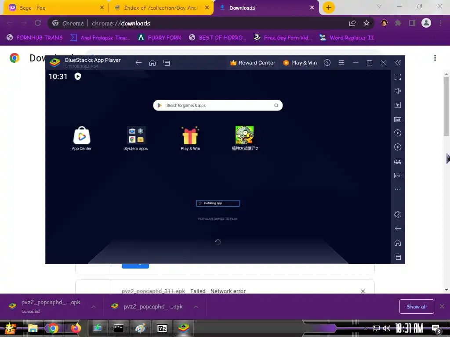Expand options for second pvz2 download
Image resolution: width=450 pixels, height=337 pixels.
196,307
